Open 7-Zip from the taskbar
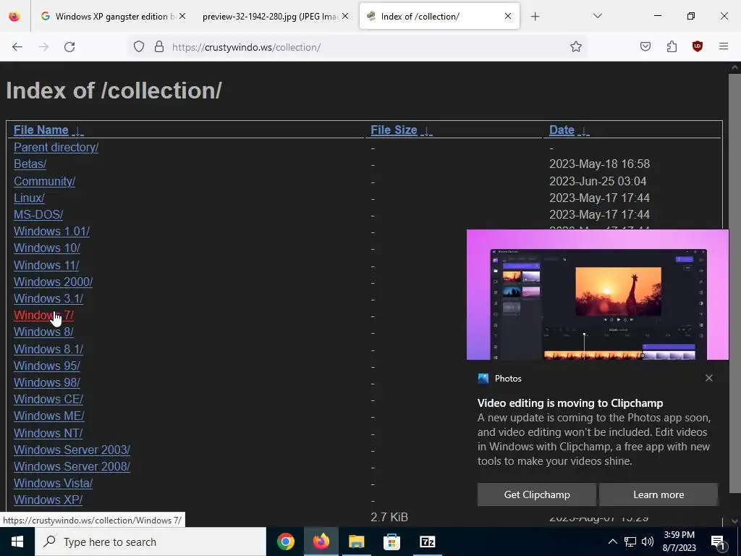 pyautogui.click(x=427, y=542)
